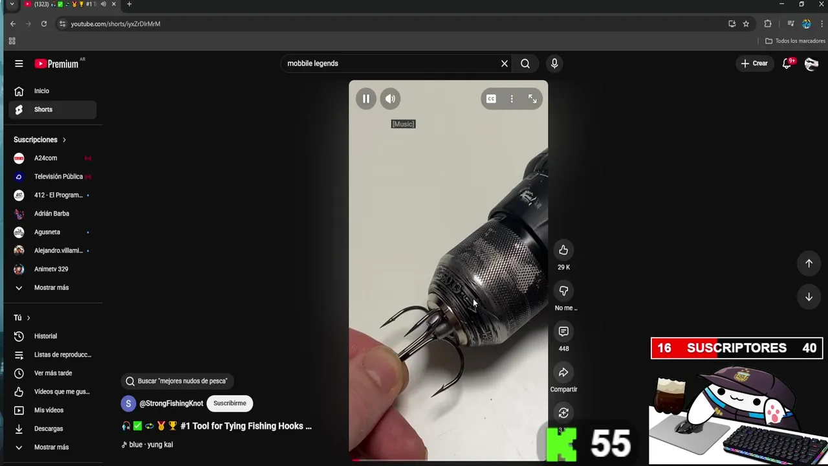The height and width of the screenshot is (466, 828).
Task: Open the Agusneta channel
Action: (x=52, y=232)
